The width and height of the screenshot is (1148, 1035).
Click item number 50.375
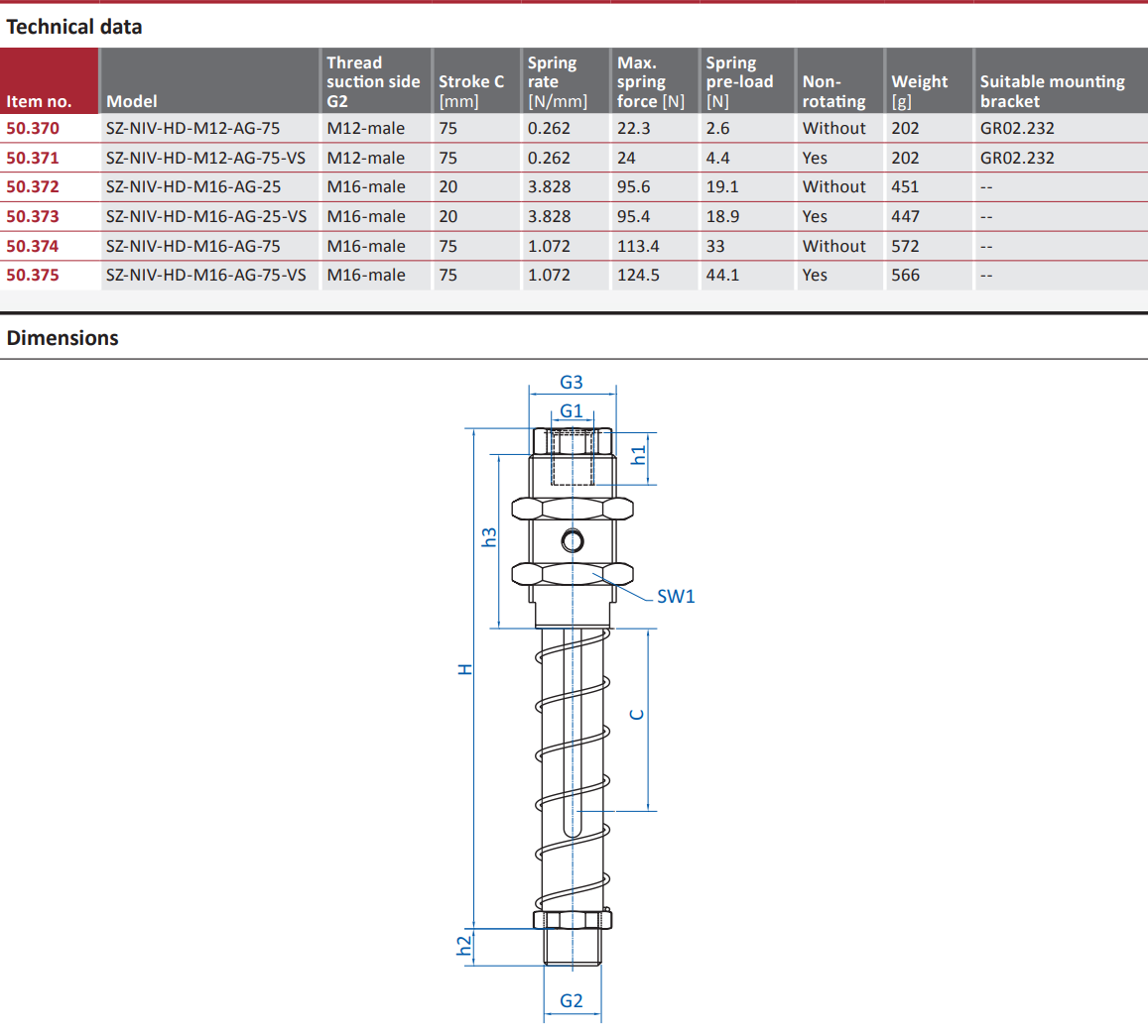point(33,276)
